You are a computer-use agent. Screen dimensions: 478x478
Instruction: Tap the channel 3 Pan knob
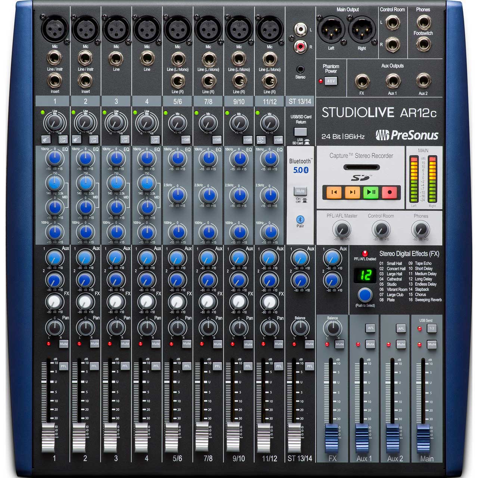(116, 328)
